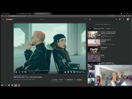132x99 pixels.
Task: Open the account avatar menu
Action: [128, 19]
